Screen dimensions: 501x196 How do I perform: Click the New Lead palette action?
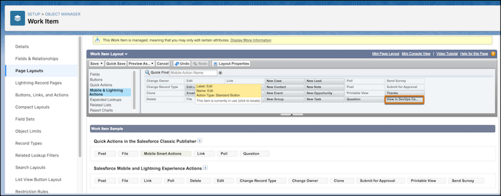[324, 81]
